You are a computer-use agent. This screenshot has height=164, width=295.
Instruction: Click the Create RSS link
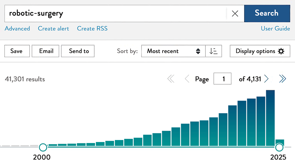[x=92, y=29]
